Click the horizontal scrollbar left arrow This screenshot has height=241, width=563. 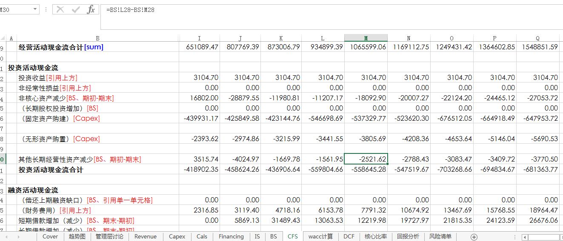(525, 237)
